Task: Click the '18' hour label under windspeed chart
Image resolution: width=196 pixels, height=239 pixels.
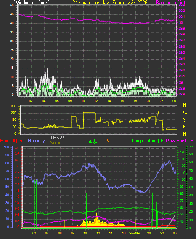Action: coord(135,101)
